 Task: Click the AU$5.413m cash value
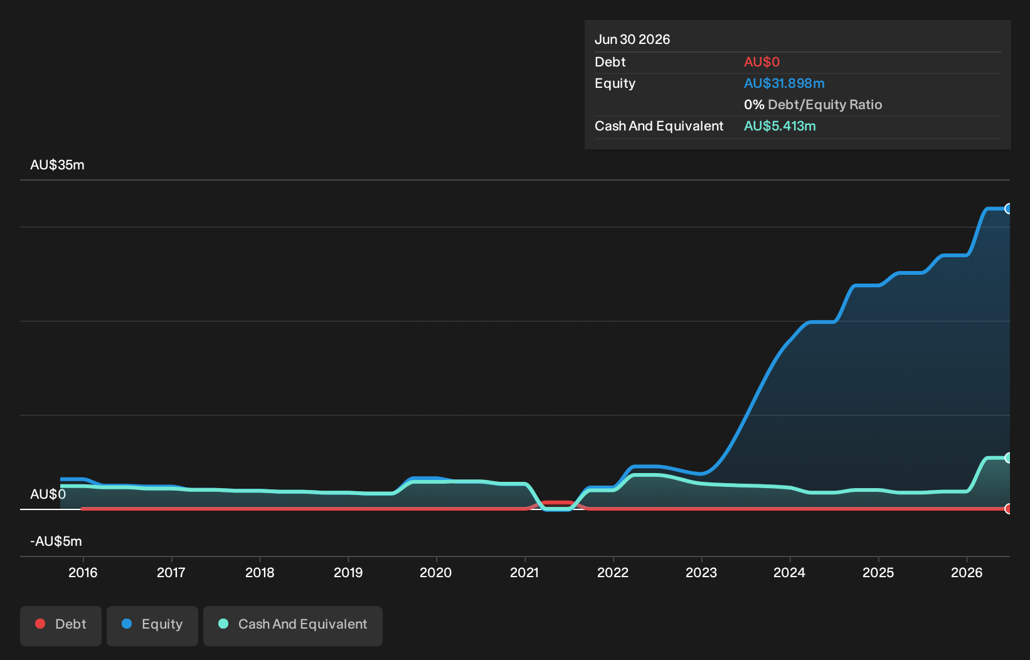pyautogui.click(x=780, y=126)
